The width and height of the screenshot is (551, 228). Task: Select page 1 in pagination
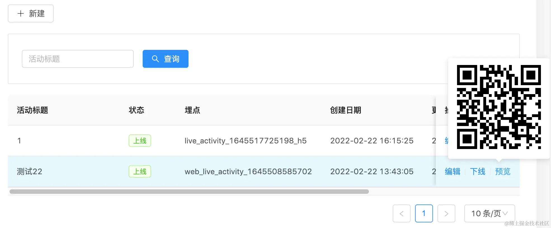click(424, 213)
